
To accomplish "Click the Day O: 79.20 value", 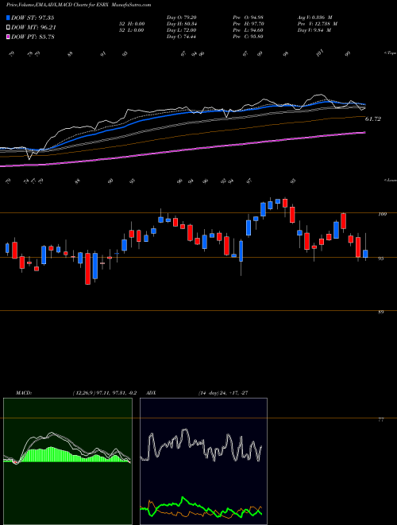I will (181, 17).
